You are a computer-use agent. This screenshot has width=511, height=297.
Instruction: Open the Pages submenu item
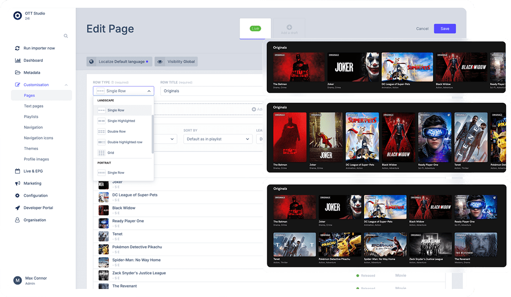(x=41, y=96)
